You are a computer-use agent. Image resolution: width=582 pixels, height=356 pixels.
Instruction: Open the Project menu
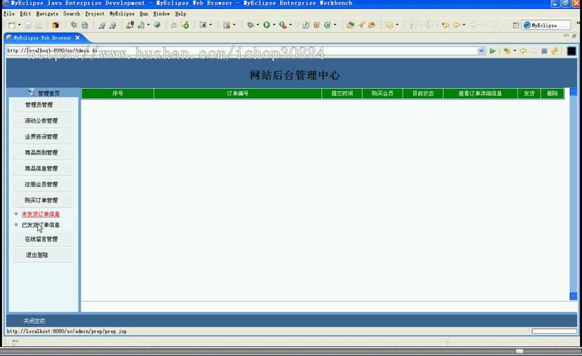94,14
